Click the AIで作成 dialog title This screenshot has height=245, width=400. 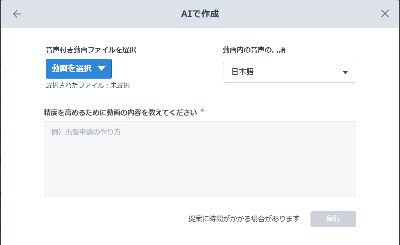pos(200,14)
